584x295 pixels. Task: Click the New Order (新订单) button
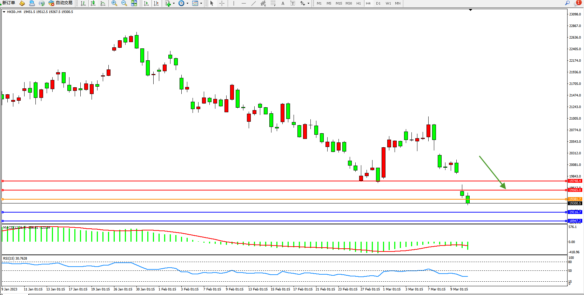pyautogui.click(x=8, y=3)
